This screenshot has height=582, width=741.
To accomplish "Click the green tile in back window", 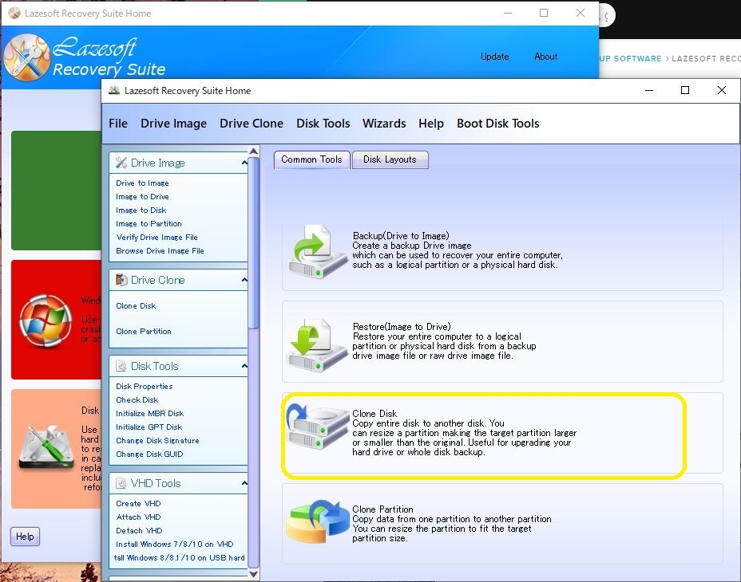I will point(56,191).
